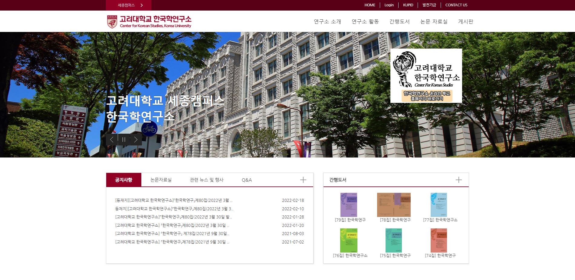Open the 세종캠퍼스 campus switcher arrow
This screenshot has height=280, width=575.
coord(142,5)
